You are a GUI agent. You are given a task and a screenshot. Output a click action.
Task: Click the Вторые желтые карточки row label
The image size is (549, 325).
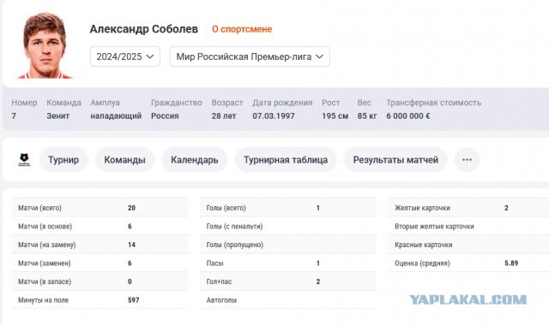435,227
